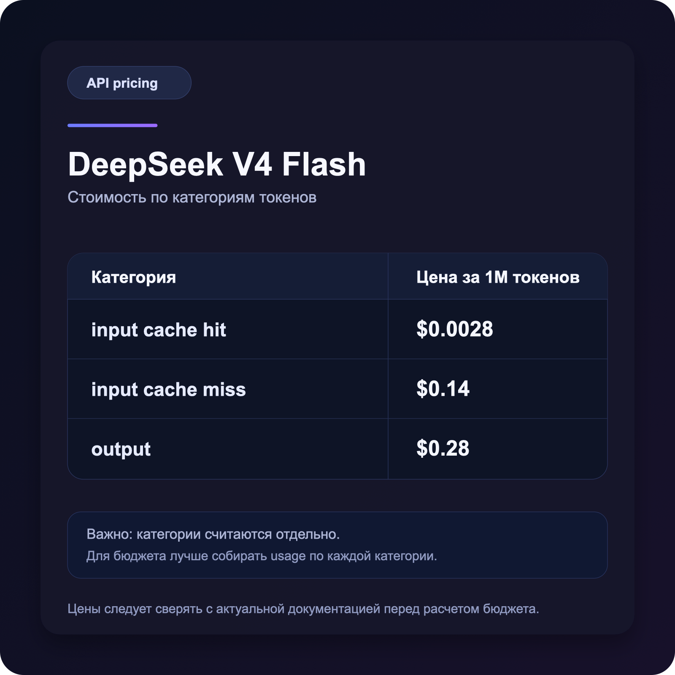Click the word Flash in the title

click(324, 165)
